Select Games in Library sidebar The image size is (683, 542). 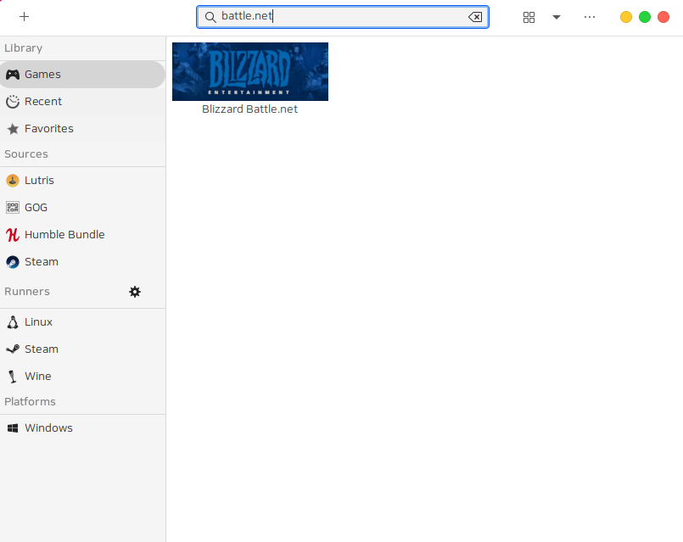click(42, 75)
